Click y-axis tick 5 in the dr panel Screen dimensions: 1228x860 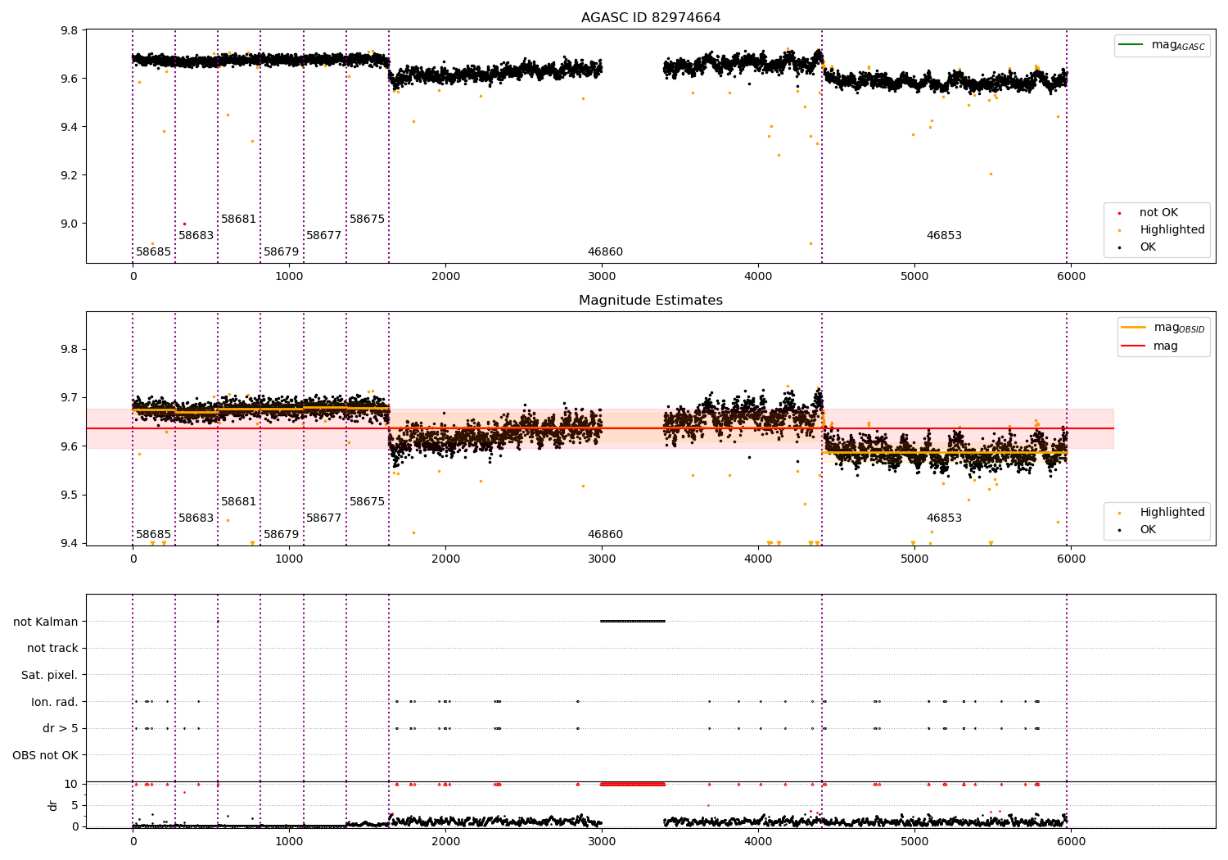[x=74, y=805]
